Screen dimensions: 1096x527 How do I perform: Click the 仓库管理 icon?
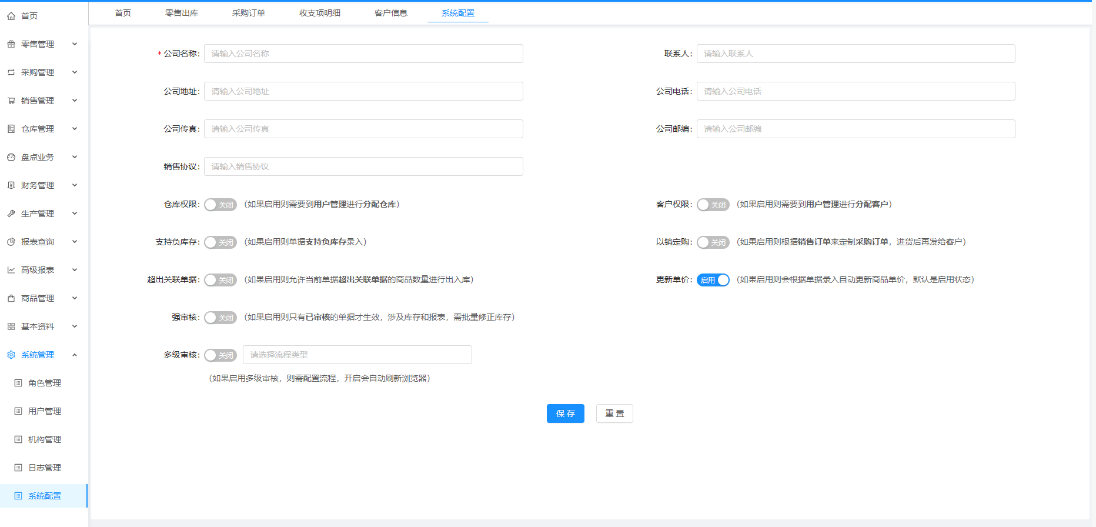click(11, 129)
